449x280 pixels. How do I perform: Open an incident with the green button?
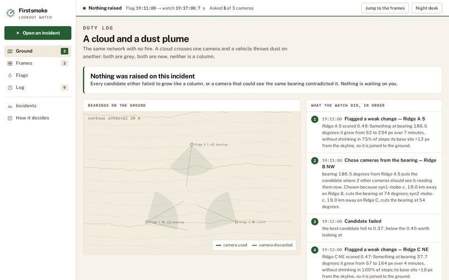[x=38, y=33]
